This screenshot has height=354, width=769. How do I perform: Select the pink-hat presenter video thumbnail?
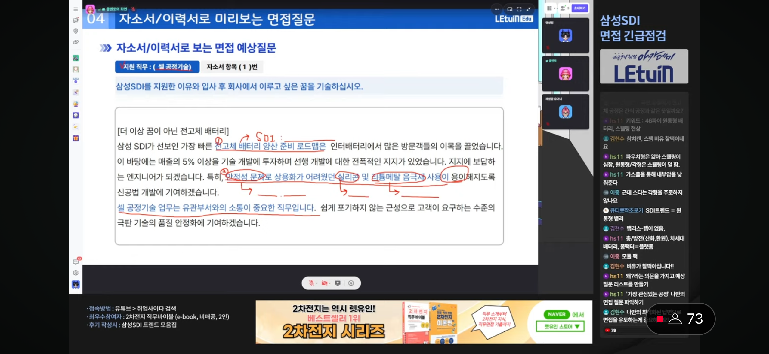(565, 74)
